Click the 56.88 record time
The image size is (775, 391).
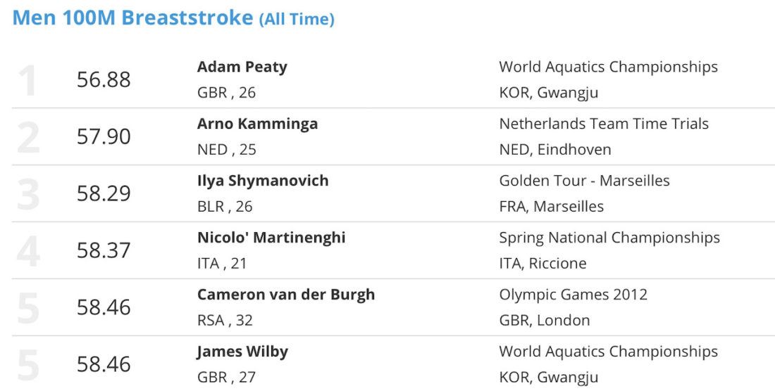pos(104,79)
